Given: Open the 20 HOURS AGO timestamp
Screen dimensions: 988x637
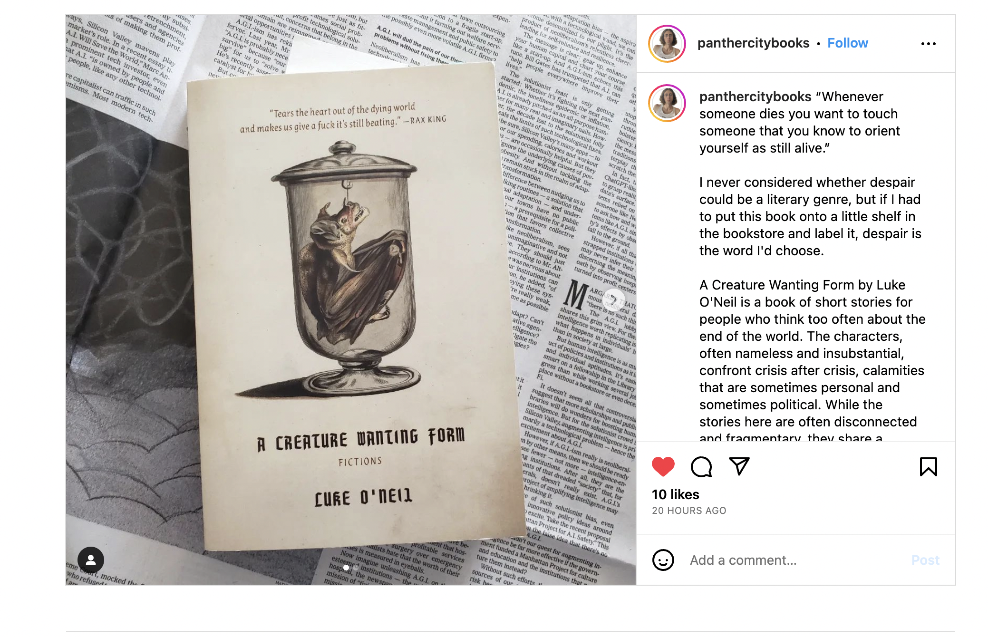Looking at the screenshot, I should (689, 511).
